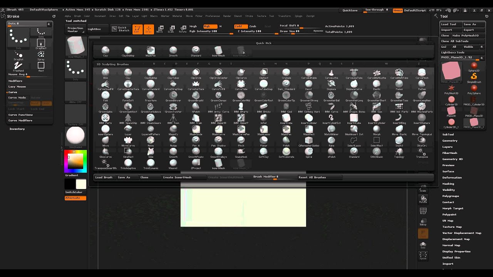Viewport: 493px width, 277px height.
Task: Select the GroomSpike brush
Action: [x=106, y=107]
